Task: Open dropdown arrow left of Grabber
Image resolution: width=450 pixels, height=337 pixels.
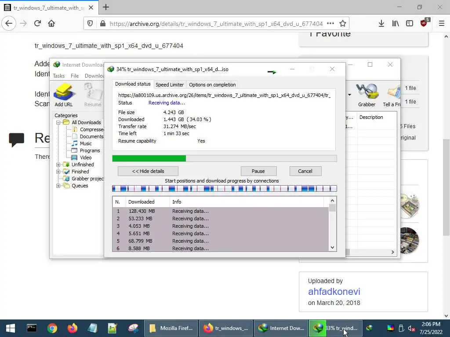Action: coord(349,95)
